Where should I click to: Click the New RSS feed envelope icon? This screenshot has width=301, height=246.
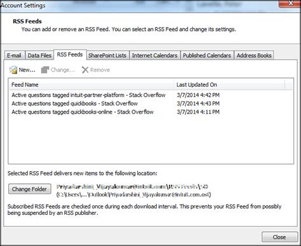pos(13,70)
